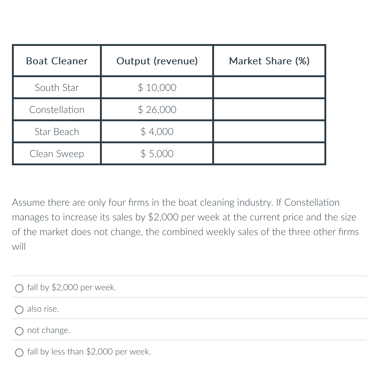Click the Boat Cleaner column header
Screen dimensions: 377x371
tap(57, 61)
